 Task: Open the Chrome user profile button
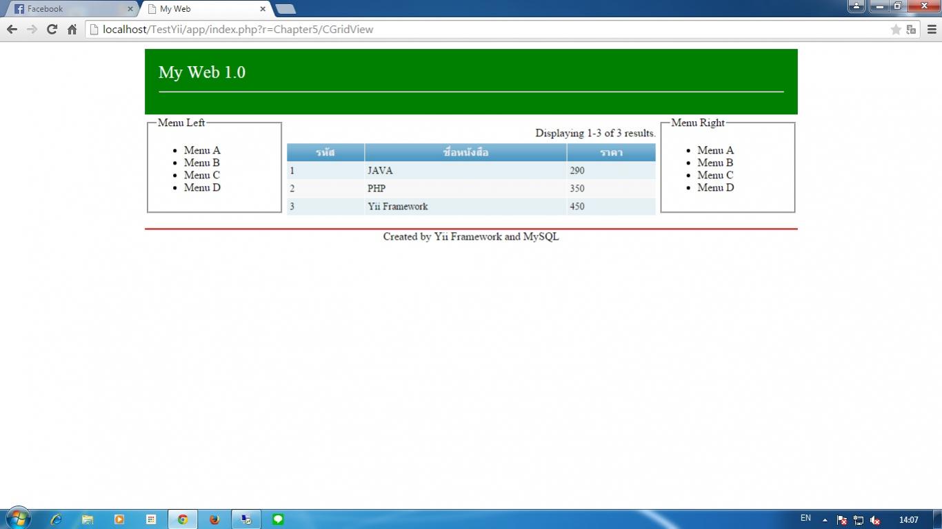856,6
